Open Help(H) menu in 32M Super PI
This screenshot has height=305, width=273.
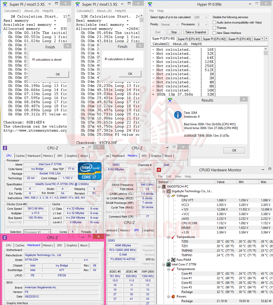120,11
